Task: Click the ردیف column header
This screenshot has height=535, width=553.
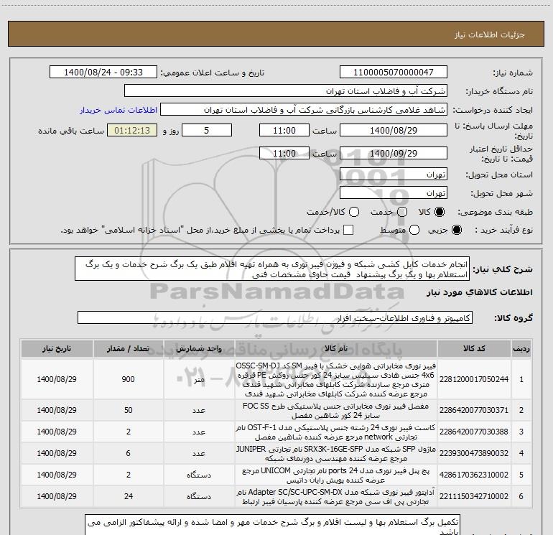Action: tap(521, 349)
